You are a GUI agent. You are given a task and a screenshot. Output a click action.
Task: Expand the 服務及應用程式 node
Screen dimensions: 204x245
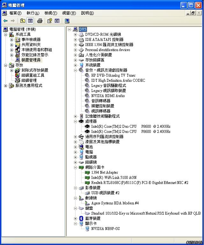pyautogui.click(x=6, y=86)
